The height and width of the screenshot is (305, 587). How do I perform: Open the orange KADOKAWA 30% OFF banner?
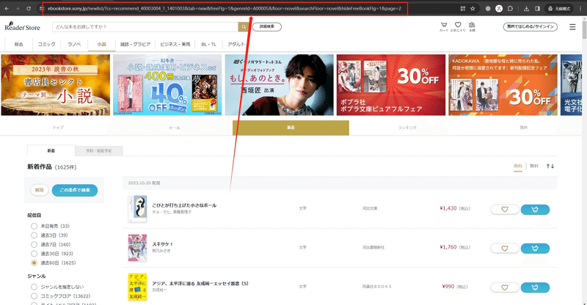tap(503, 85)
